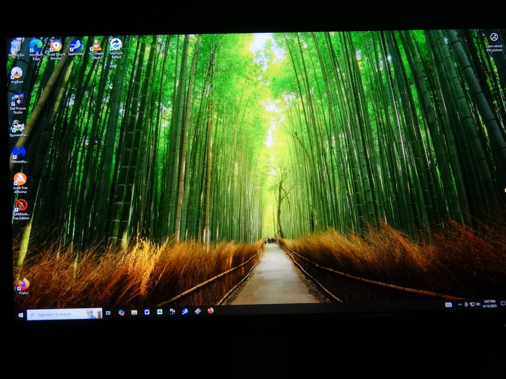Select the Macrium Reflect desktop shortcut
Screen dimensions: 506x379
116,48
